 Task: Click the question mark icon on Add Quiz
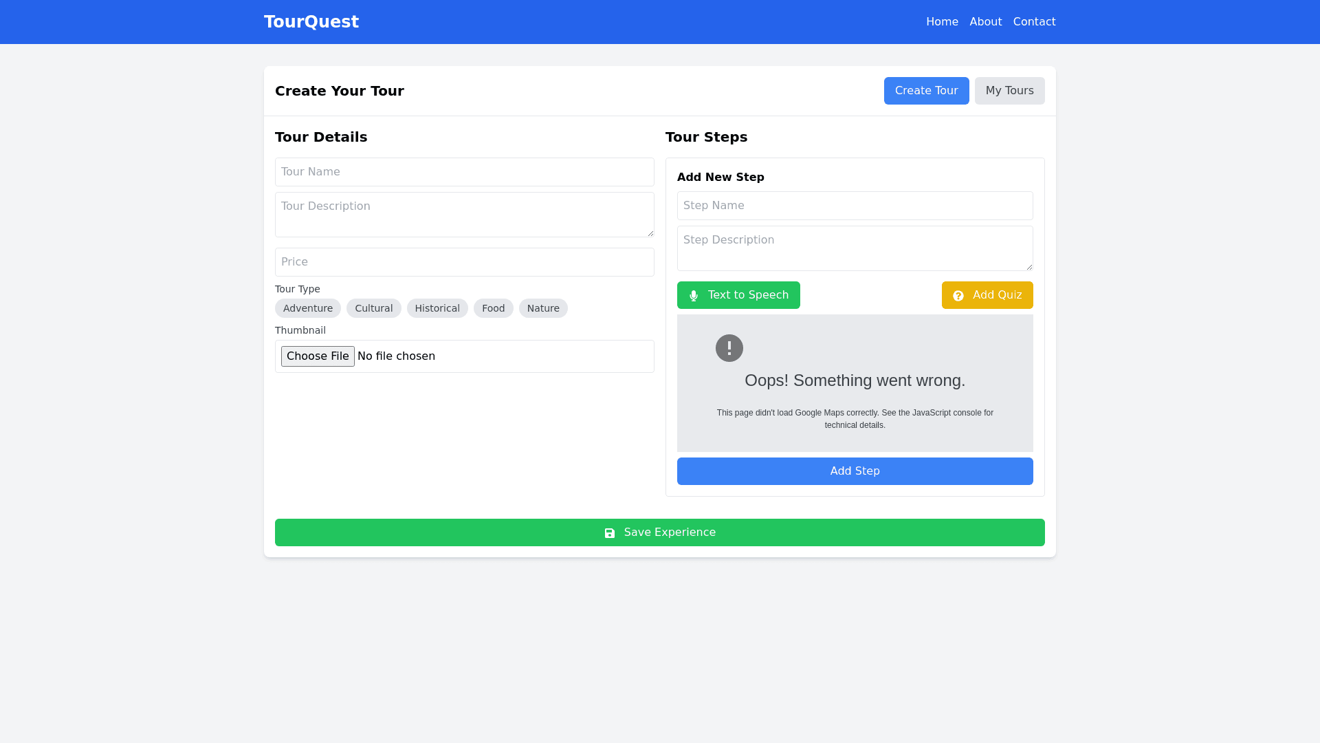coord(958,296)
